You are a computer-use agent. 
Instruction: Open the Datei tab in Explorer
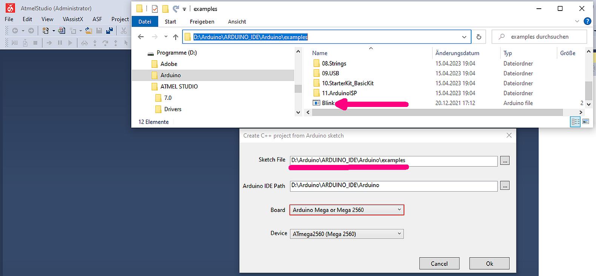145,21
